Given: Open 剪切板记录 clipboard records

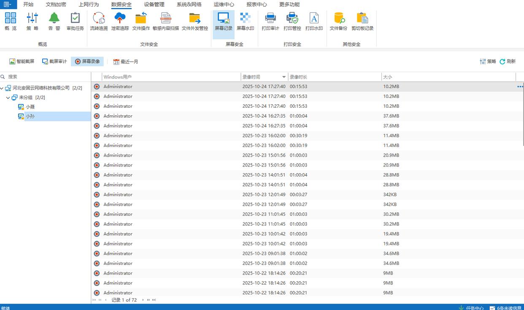Looking at the screenshot, I should [362, 21].
